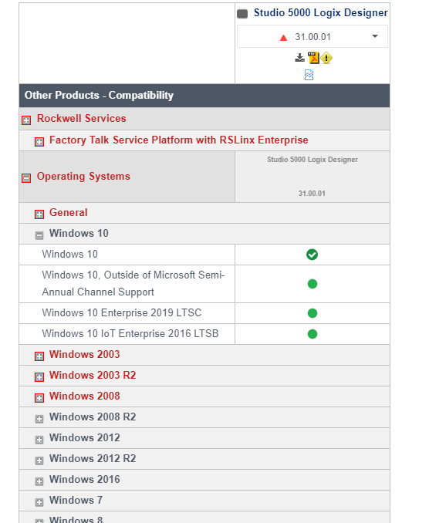Expand the Windows 2008 R2 group
The width and height of the screenshot is (429, 523).
[x=39, y=419]
